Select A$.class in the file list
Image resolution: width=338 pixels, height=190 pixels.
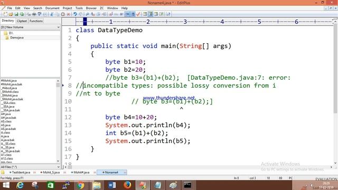(6, 121)
